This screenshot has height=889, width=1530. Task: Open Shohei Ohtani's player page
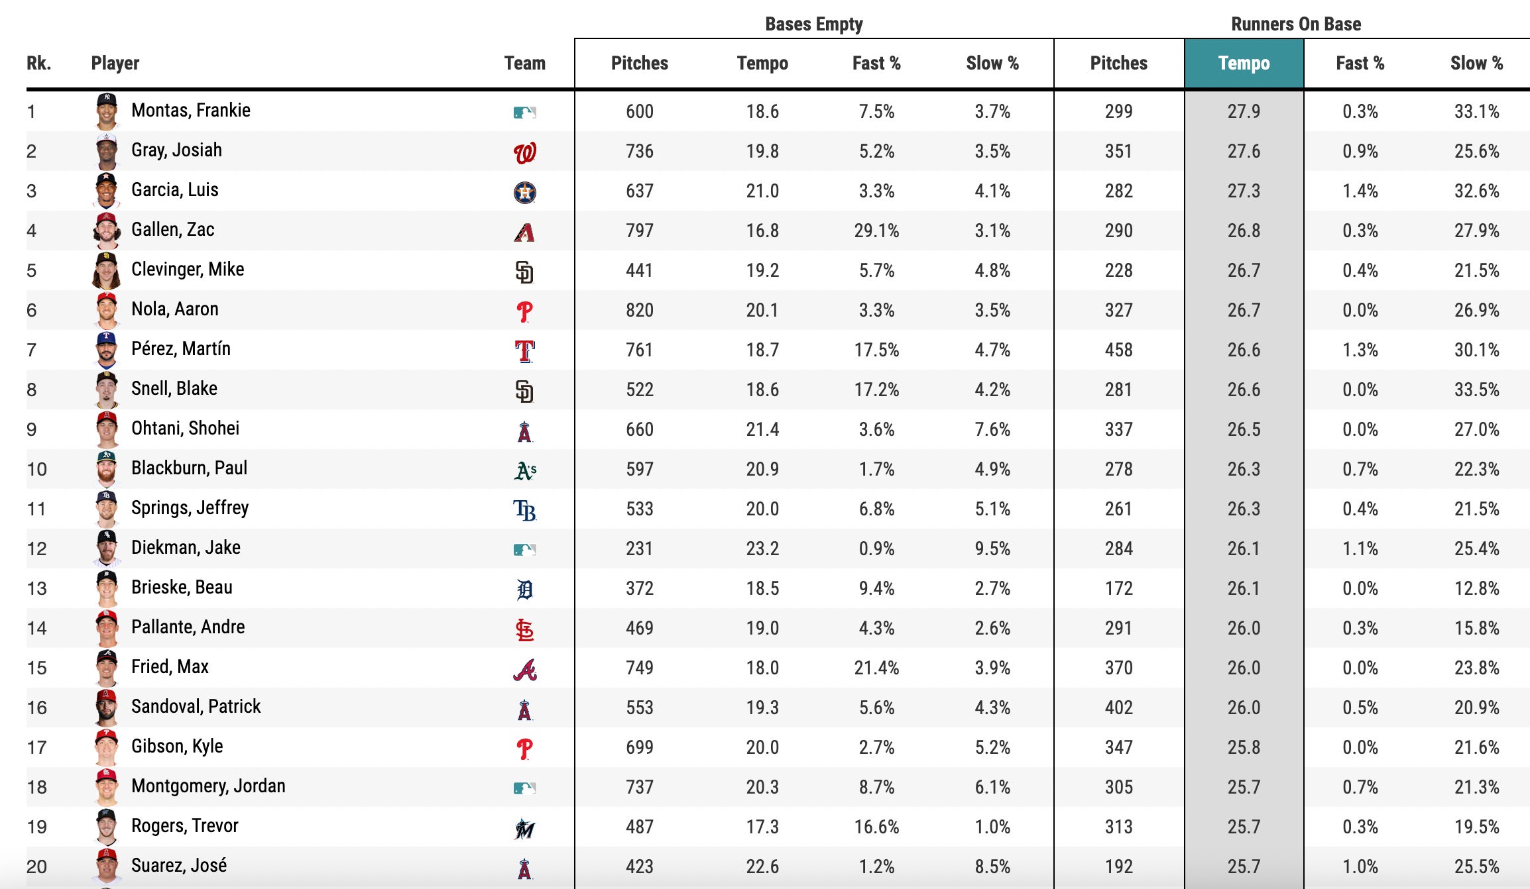tap(185, 429)
